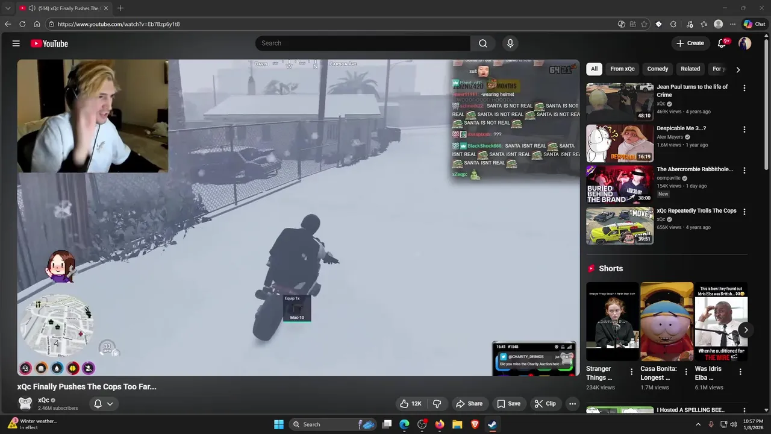The height and width of the screenshot is (434, 771).
Task: Start voice search with the microphone icon
Action: [x=510, y=43]
